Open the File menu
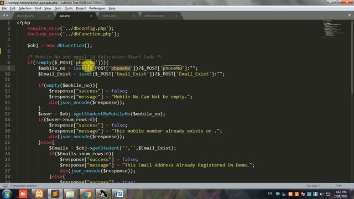The image size is (354, 199). (x=4, y=8)
